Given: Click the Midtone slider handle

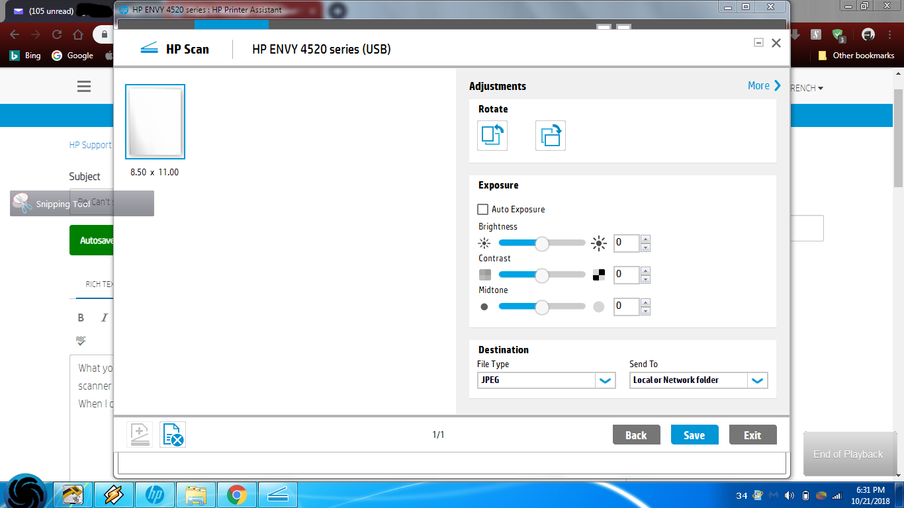Looking at the screenshot, I should [542, 307].
